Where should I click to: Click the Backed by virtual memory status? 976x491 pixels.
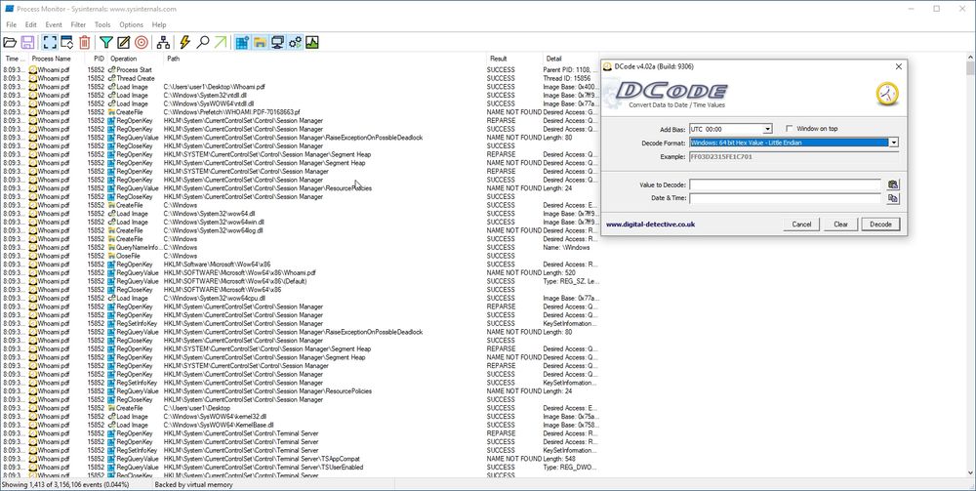[193, 485]
